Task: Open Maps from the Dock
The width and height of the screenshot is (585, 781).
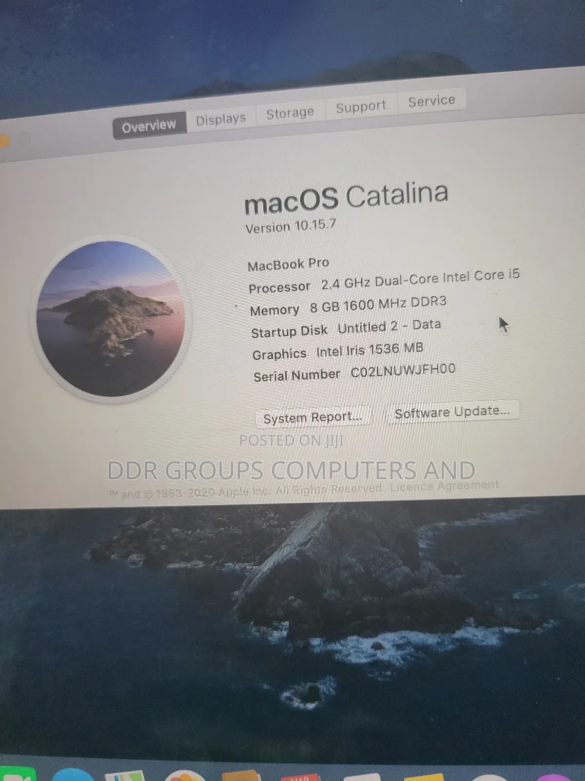Action: point(125,776)
